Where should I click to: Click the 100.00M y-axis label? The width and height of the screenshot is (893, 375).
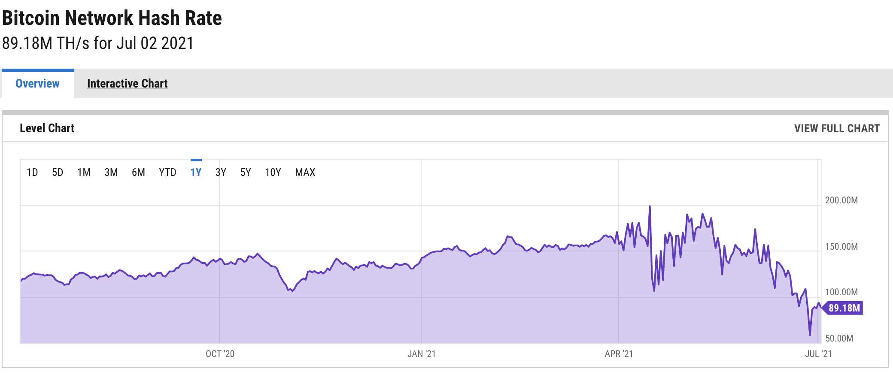(x=841, y=292)
